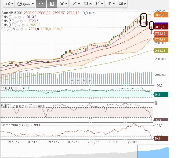Click the 07.11.17 date axis label
This screenshot has width=181, height=158.
click(x=34, y=142)
